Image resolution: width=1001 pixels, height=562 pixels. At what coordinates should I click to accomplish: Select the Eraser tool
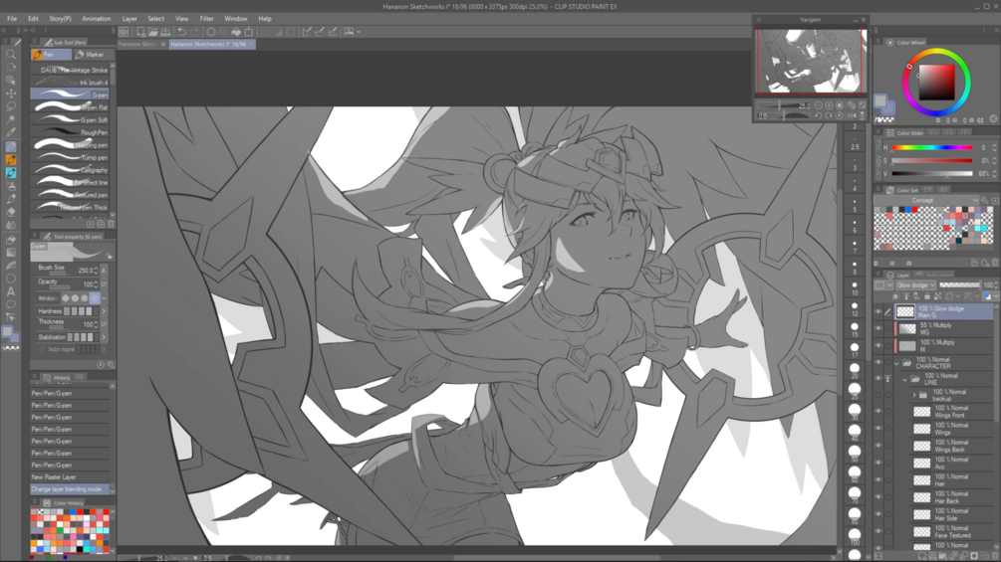coord(11,212)
